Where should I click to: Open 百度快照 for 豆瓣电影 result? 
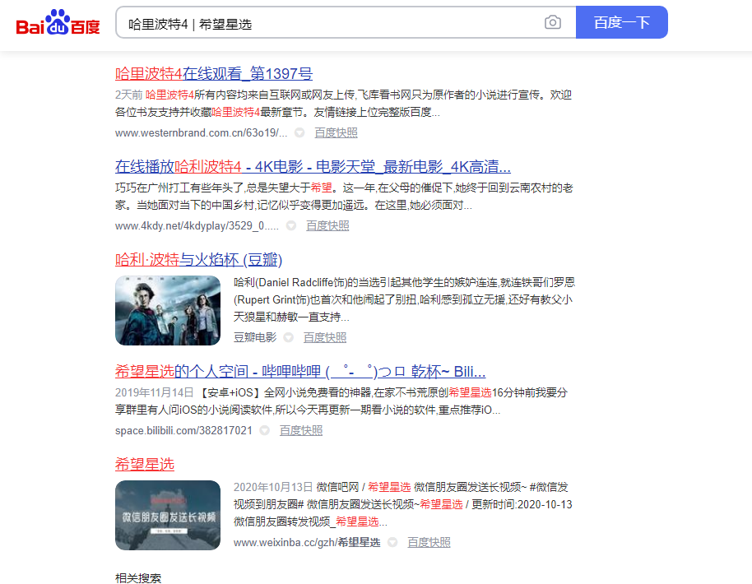(x=325, y=337)
